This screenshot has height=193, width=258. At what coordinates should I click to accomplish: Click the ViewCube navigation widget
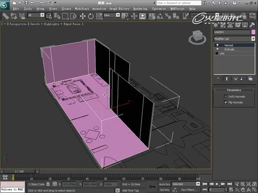(197, 38)
